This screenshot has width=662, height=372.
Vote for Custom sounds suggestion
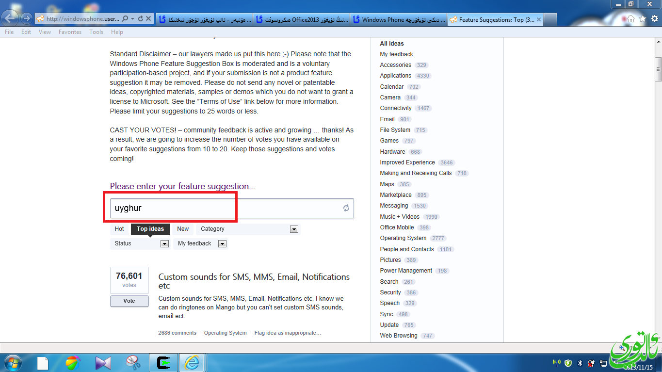click(x=129, y=301)
